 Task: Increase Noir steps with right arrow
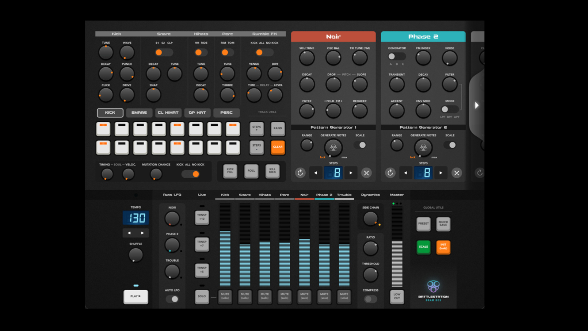351,173
